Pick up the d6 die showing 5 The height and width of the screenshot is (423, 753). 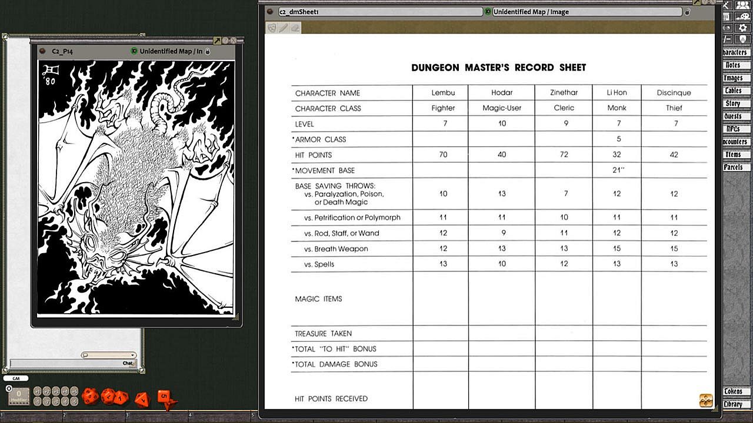pyautogui.click(x=164, y=396)
